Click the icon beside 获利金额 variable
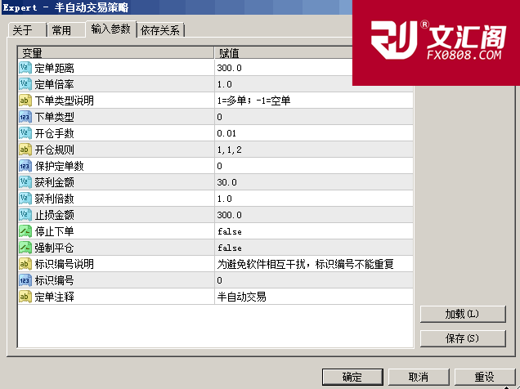520x389 pixels. click(25, 182)
